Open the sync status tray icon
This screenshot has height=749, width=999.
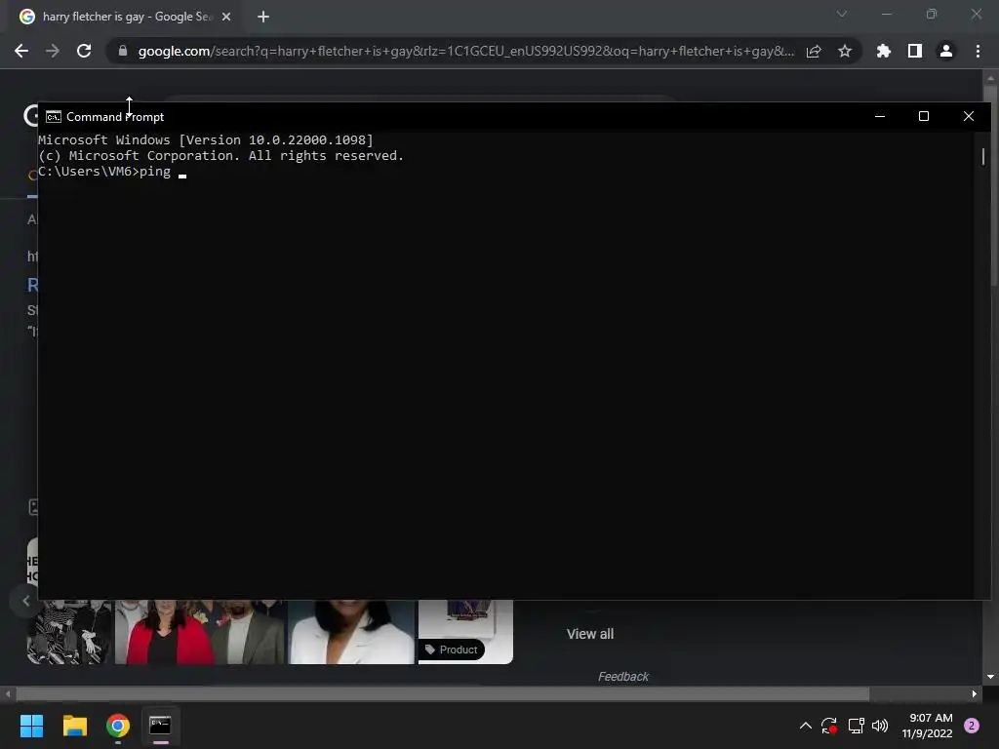[x=829, y=726]
